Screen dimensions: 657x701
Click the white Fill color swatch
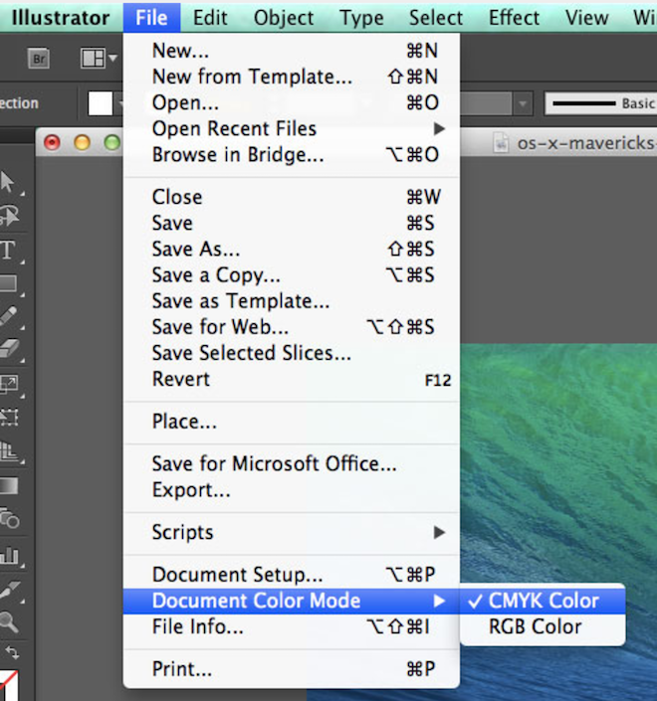click(x=101, y=103)
